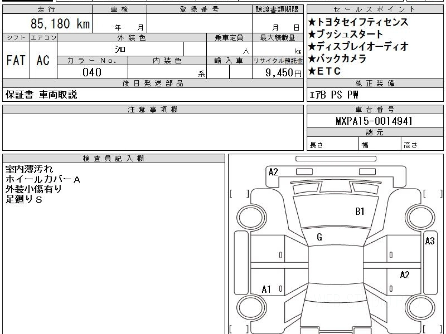The width and height of the screenshot is (446, 334).
Task: Click the 車台番号 header
Action: (375, 109)
